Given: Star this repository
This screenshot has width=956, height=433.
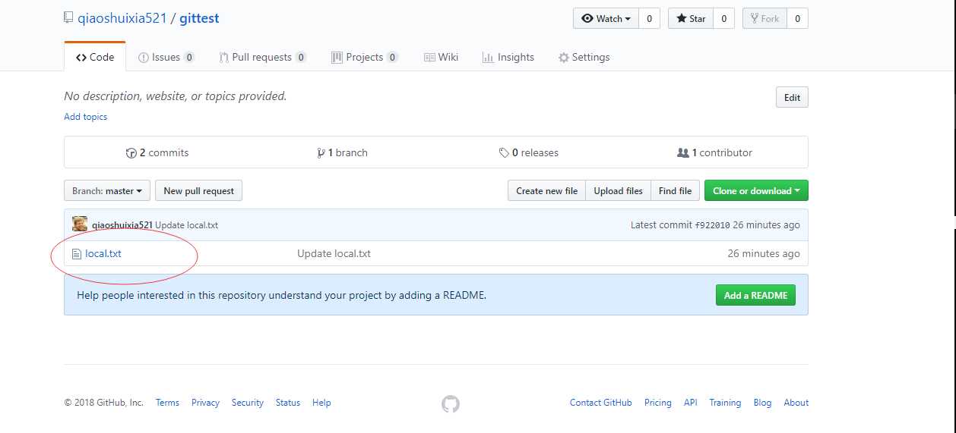Looking at the screenshot, I should click(x=691, y=19).
